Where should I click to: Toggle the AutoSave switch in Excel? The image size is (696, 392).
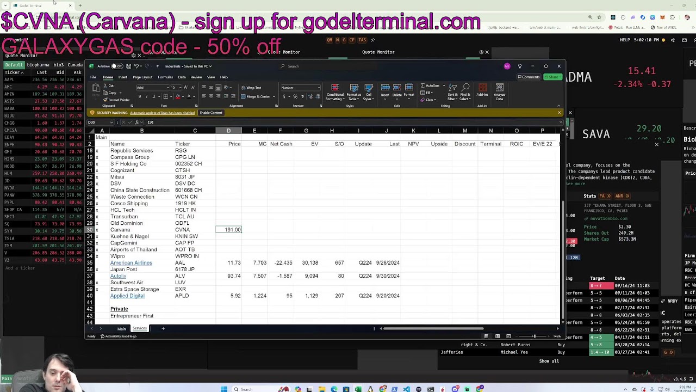pyautogui.click(x=116, y=66)
